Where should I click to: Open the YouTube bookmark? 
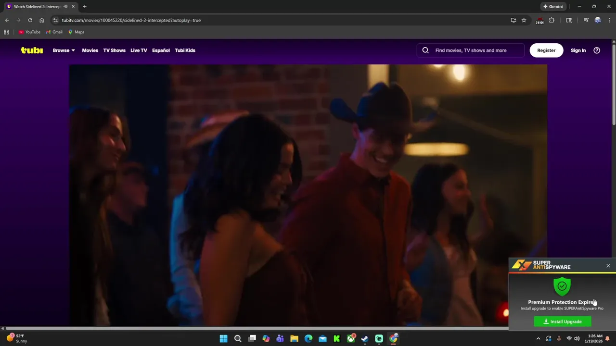[x=29, y=32]
